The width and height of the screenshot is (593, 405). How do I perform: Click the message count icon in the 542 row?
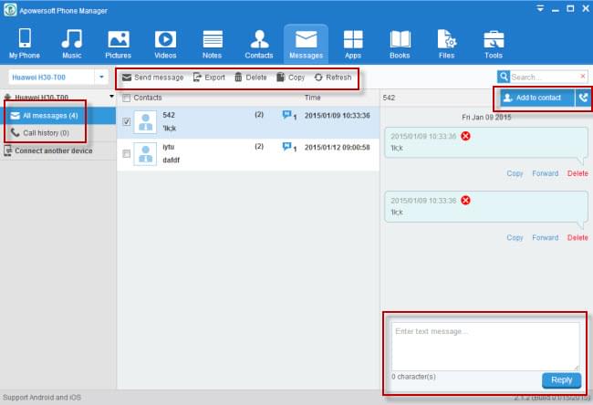pos(289,115)
